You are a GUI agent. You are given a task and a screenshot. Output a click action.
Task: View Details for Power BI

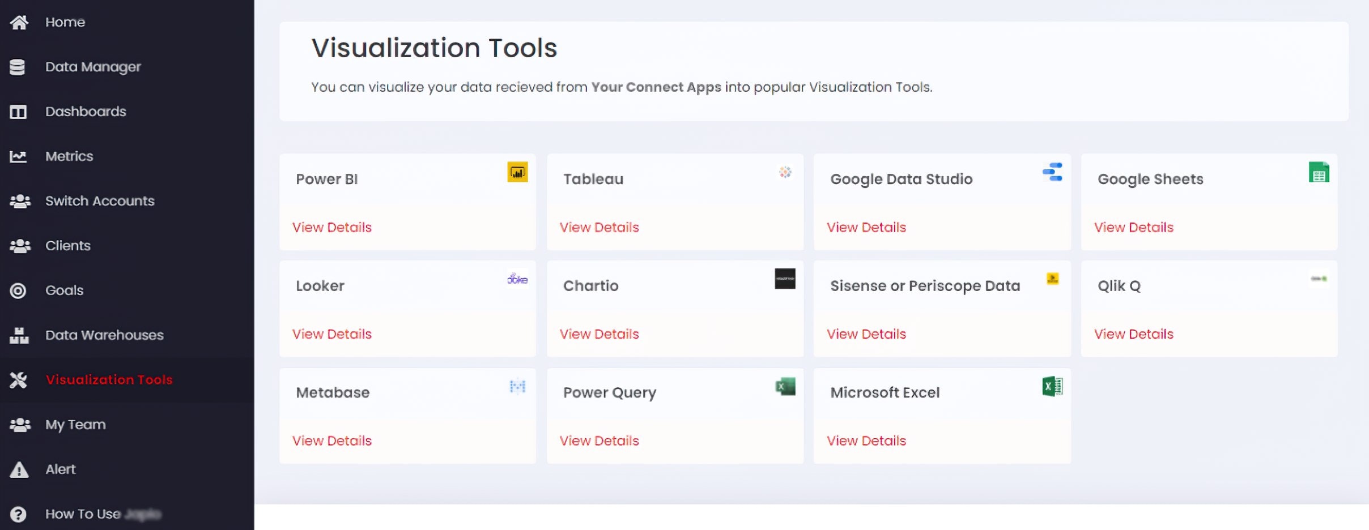tap(332, 227)
